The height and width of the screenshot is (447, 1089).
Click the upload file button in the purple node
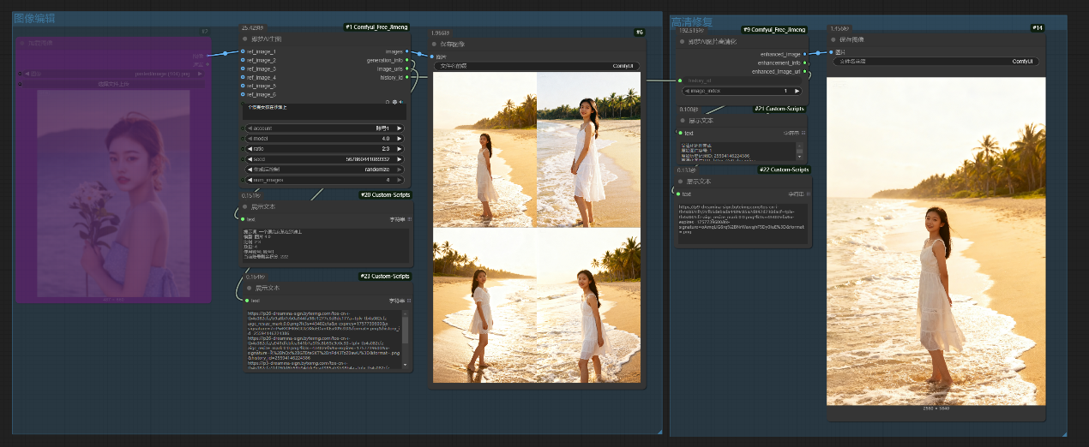(114, 84)
